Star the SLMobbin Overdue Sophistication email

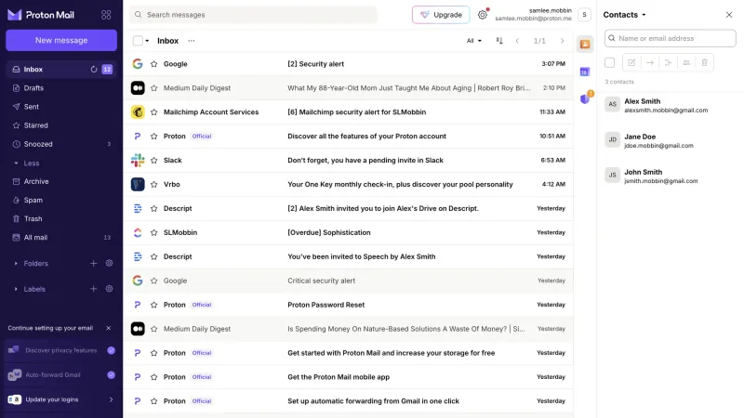click(x=153, y=233)
